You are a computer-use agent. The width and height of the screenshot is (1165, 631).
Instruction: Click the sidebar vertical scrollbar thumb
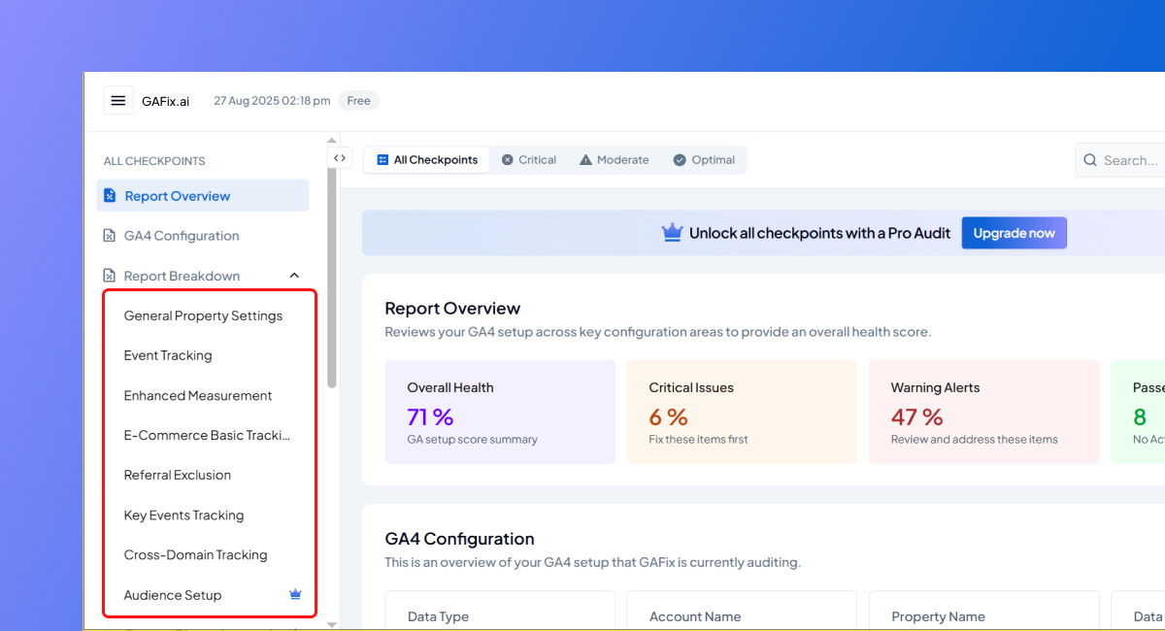point(332,277)
